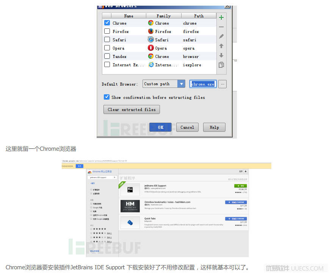Click the Chrome address bar URL

[x=94, y=161]
